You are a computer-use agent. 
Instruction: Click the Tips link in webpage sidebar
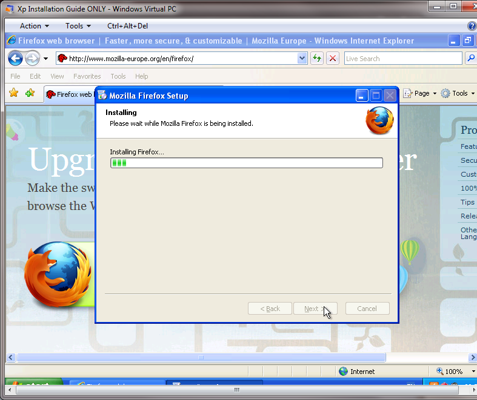pos(467,202)
